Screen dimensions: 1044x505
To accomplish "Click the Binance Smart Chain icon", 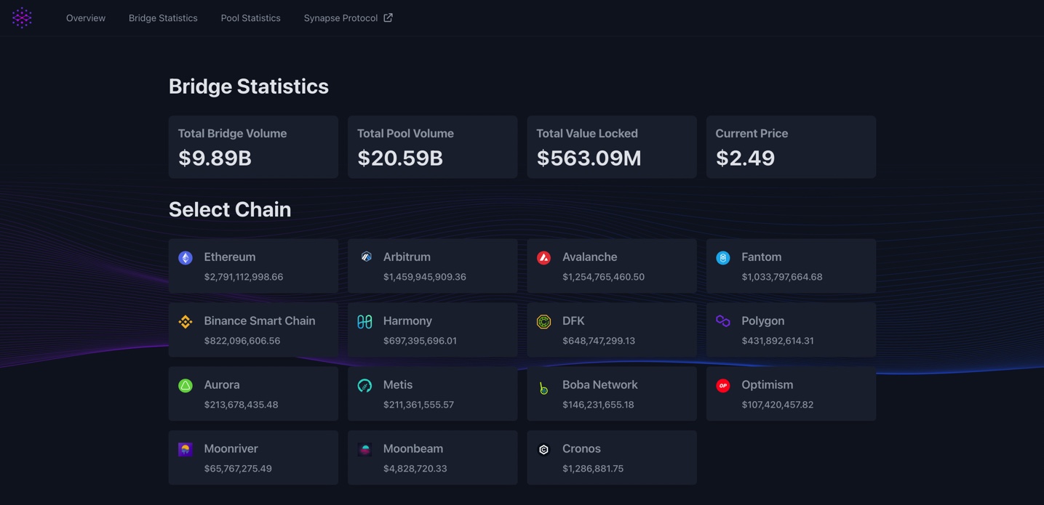I will (186, 322).
